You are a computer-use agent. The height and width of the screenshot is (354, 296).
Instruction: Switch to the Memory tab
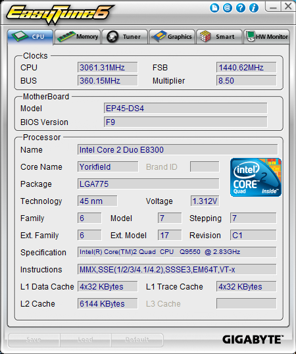78,37
